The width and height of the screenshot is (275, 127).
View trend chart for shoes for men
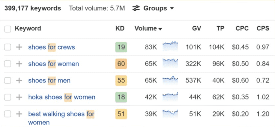170,80
